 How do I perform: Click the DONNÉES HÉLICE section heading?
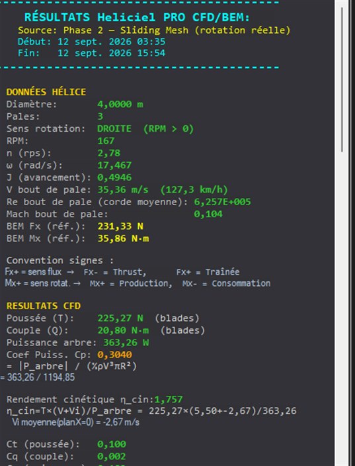click(46, 92)
